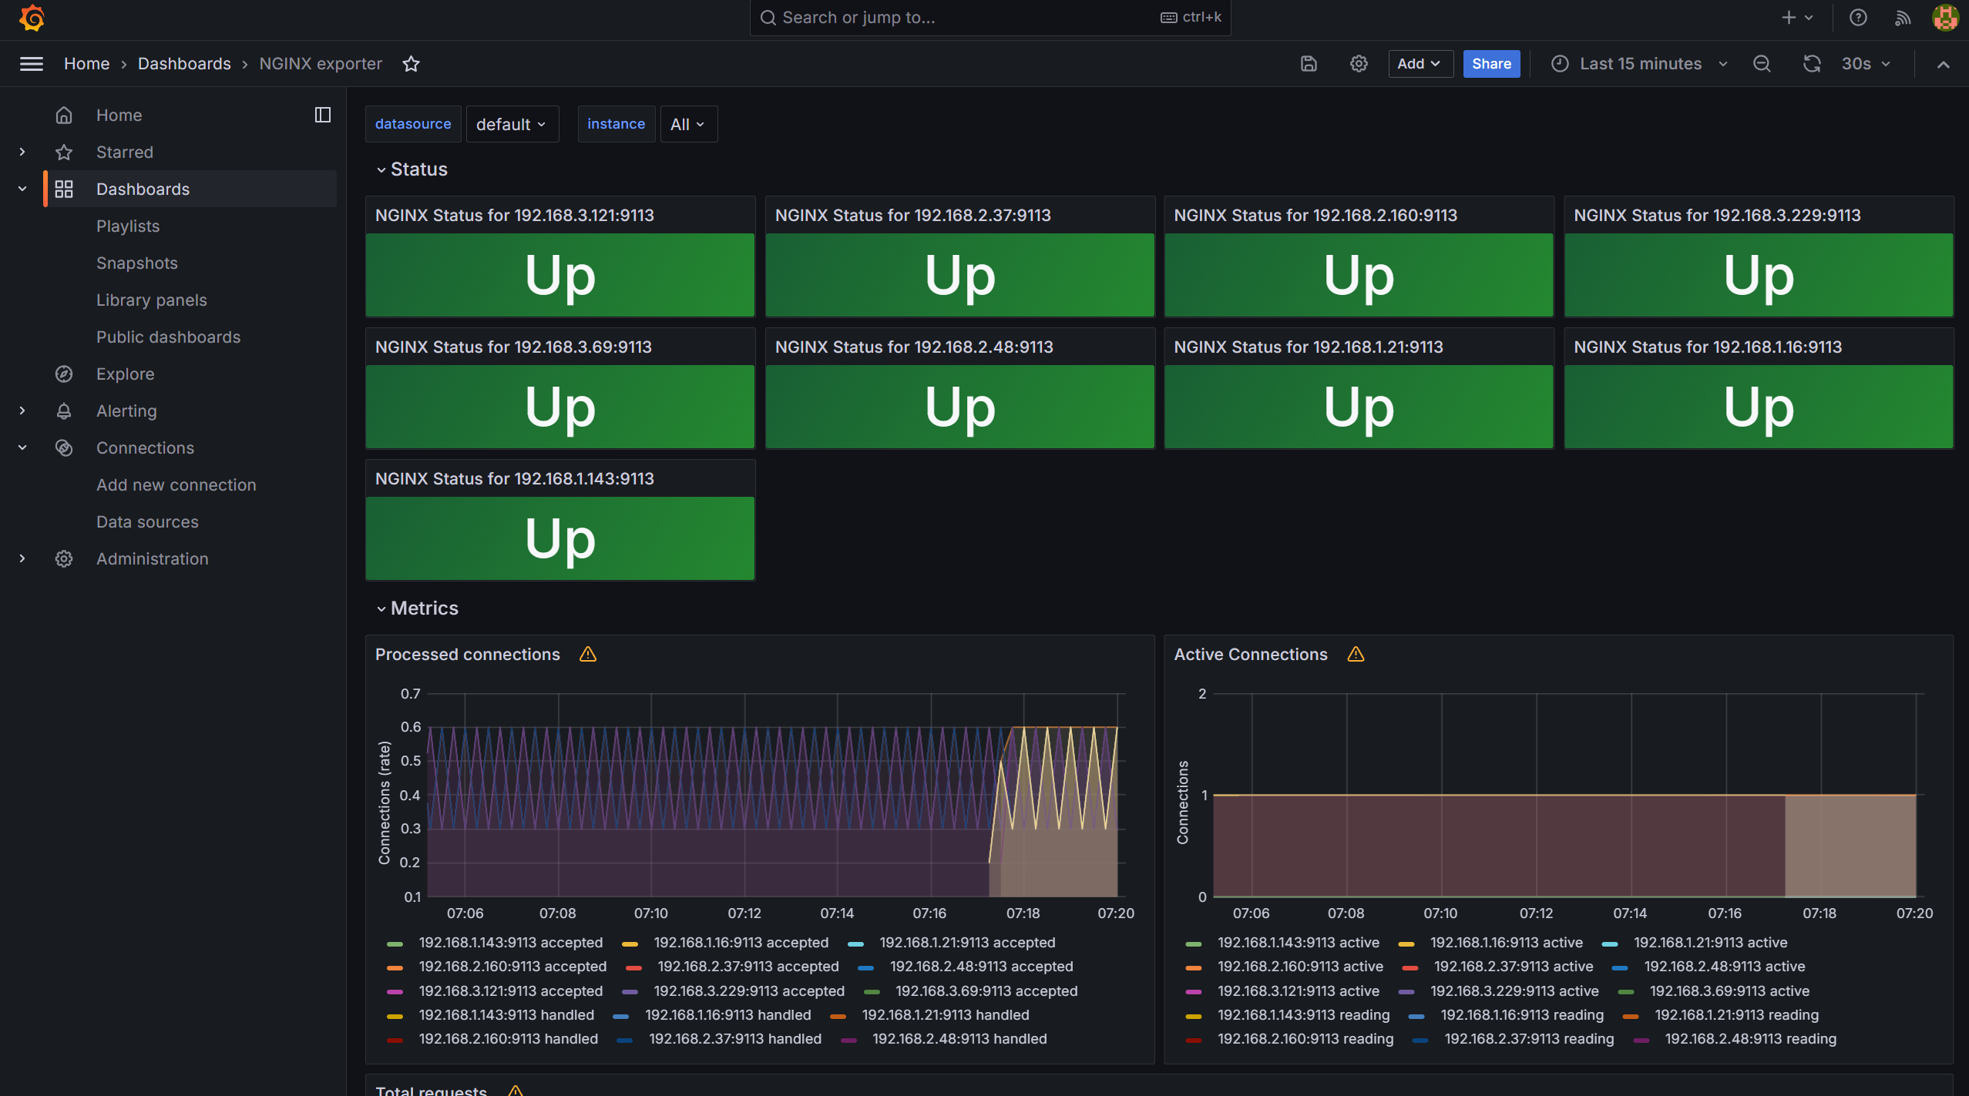The width and height of the screenshot is (1969, 1096).
Task: Click the save dashboard icon
Action: click(x=1309, y=64)
